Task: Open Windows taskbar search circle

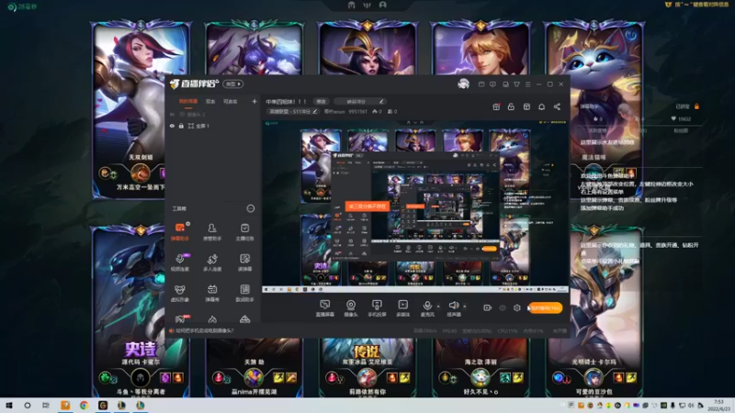Action: tap(28, 406)
